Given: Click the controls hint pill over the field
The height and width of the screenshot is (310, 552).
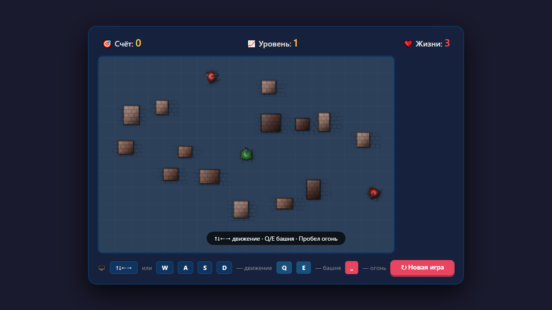Looking at the screenshot, I should coord(276,238).
